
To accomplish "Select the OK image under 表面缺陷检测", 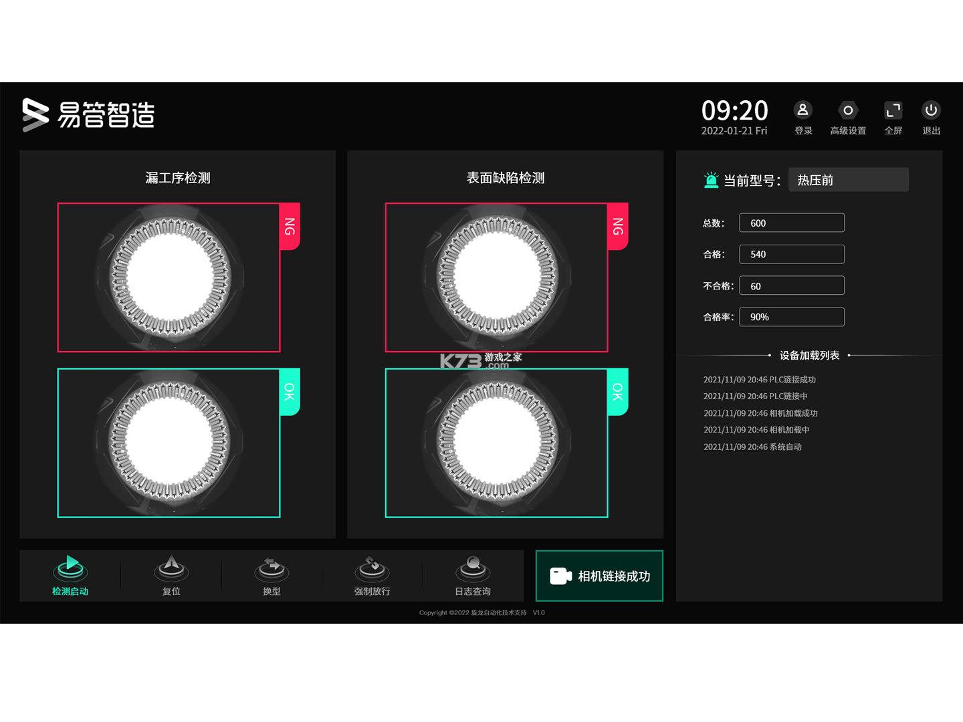I will click(496, 443).
